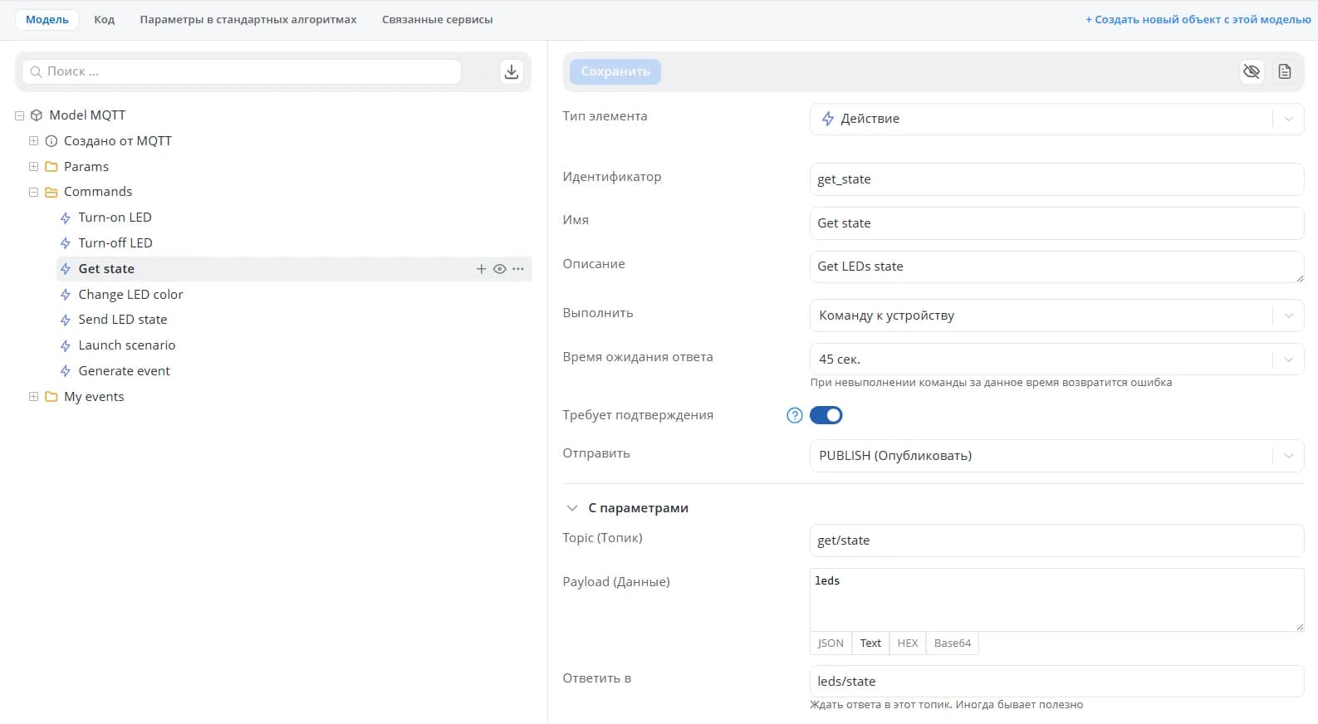Click the Сохранить button
The height and width of the screenshot is (724, 1318).
615,71
